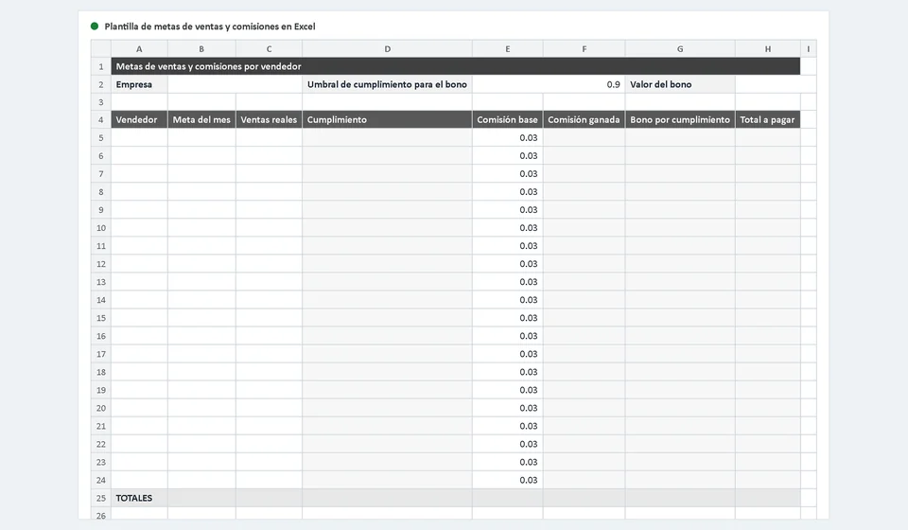This screenshot has height=530, width=908.
Task: Select column F header
Action: [584, 48]
